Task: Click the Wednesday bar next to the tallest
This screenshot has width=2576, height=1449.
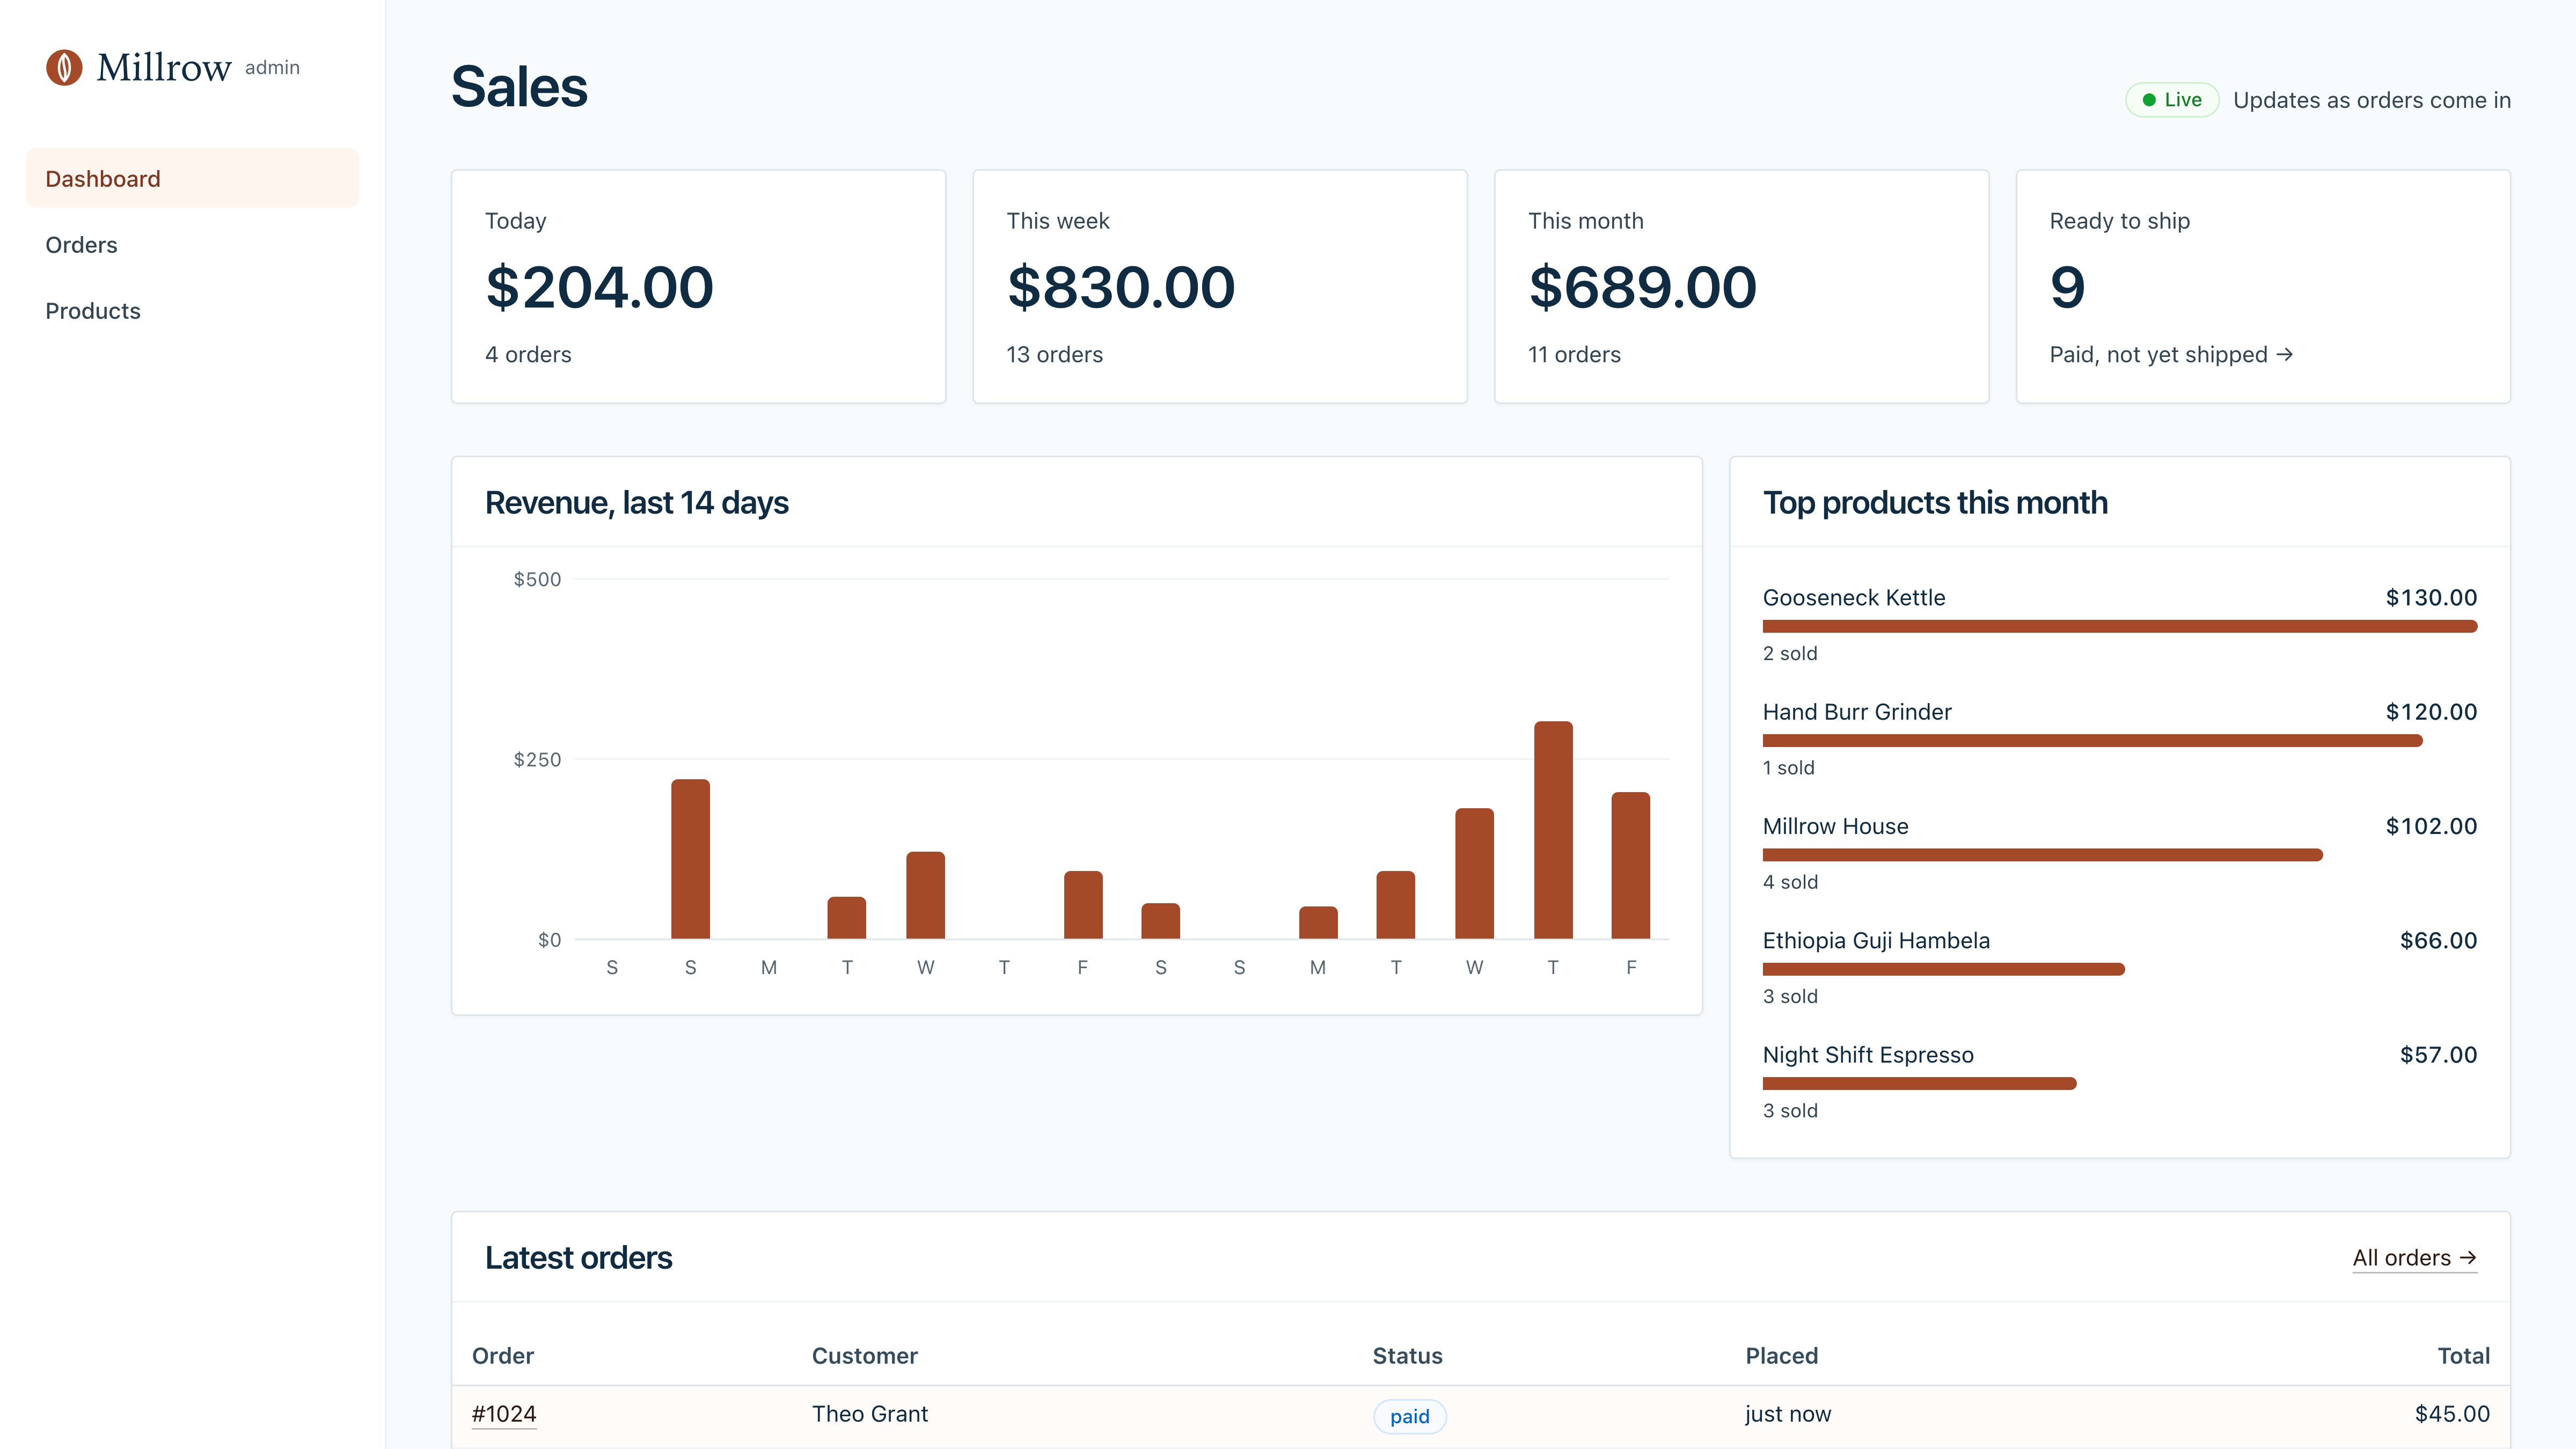Action: pos(1474,873)
